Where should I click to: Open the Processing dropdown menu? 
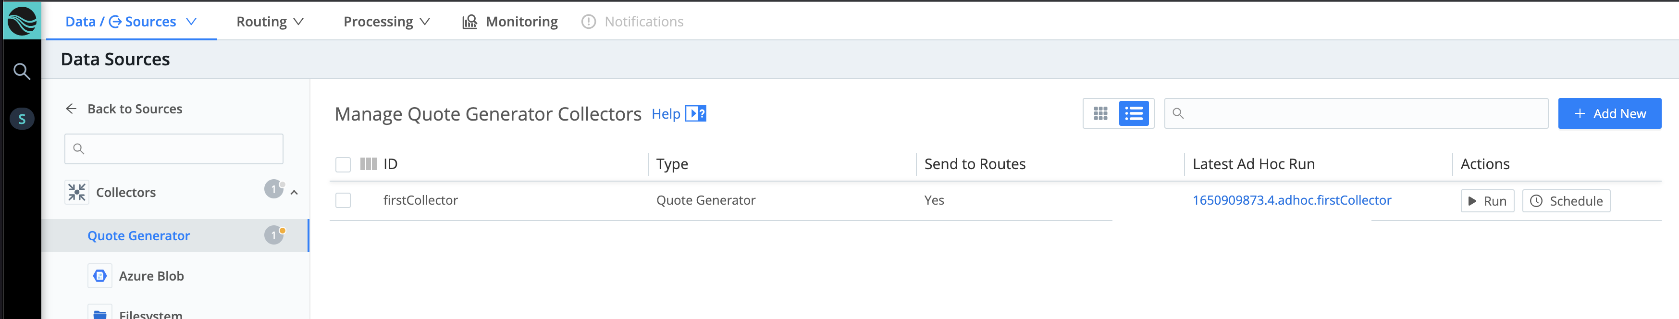[x=386, y=22]
